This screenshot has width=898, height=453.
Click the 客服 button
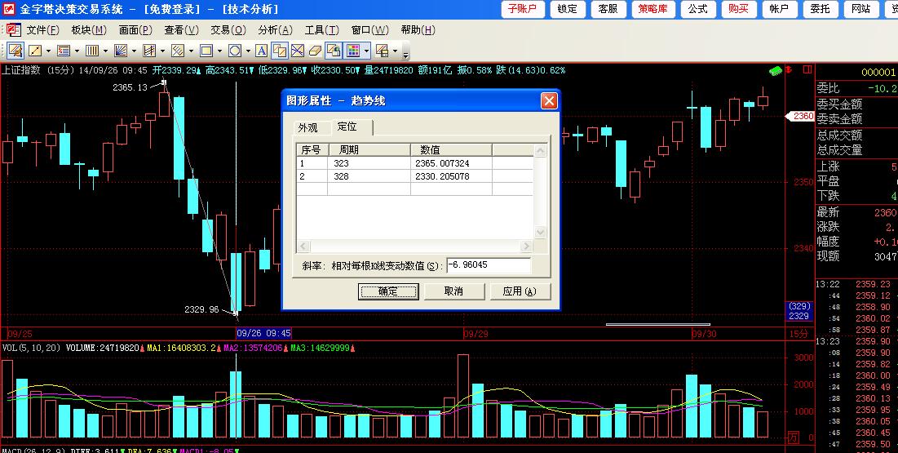[x=608, y=9]
